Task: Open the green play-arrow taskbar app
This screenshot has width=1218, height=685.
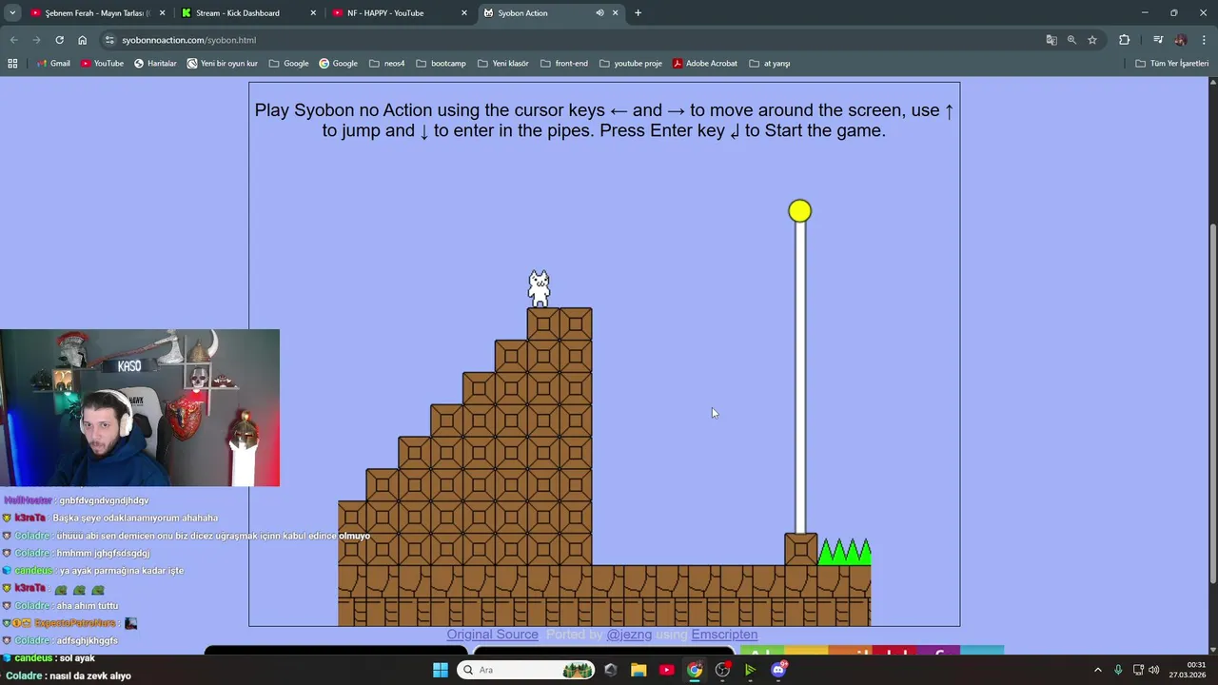Action: [751, 670]
